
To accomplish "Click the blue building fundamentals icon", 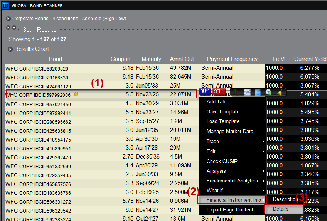I will pyautogui.click(x=258, y=92).
